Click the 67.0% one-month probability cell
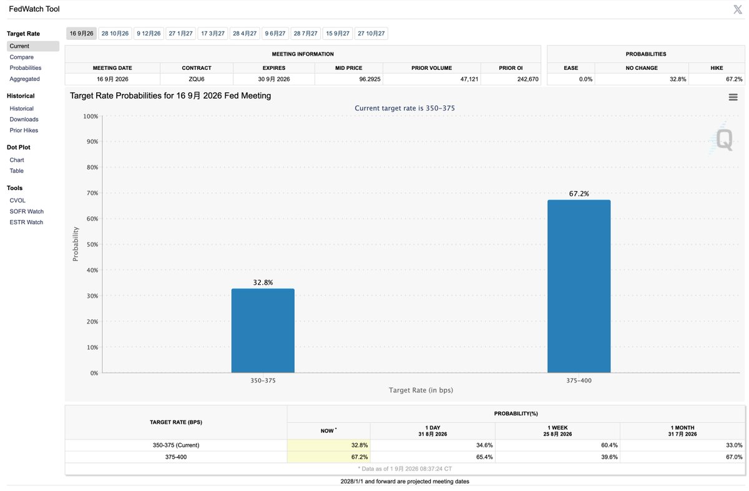Image resolution: width=749 pixels, height=491 pixels. [682, 457]
